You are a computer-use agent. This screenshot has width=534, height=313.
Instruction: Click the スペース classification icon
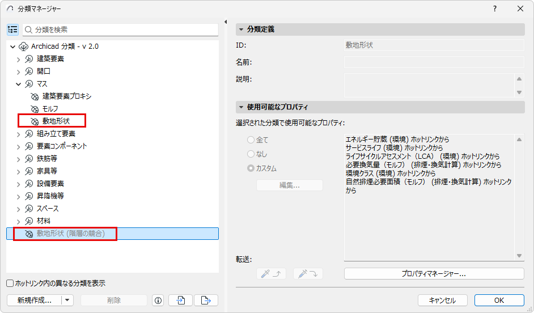point(29,209)
